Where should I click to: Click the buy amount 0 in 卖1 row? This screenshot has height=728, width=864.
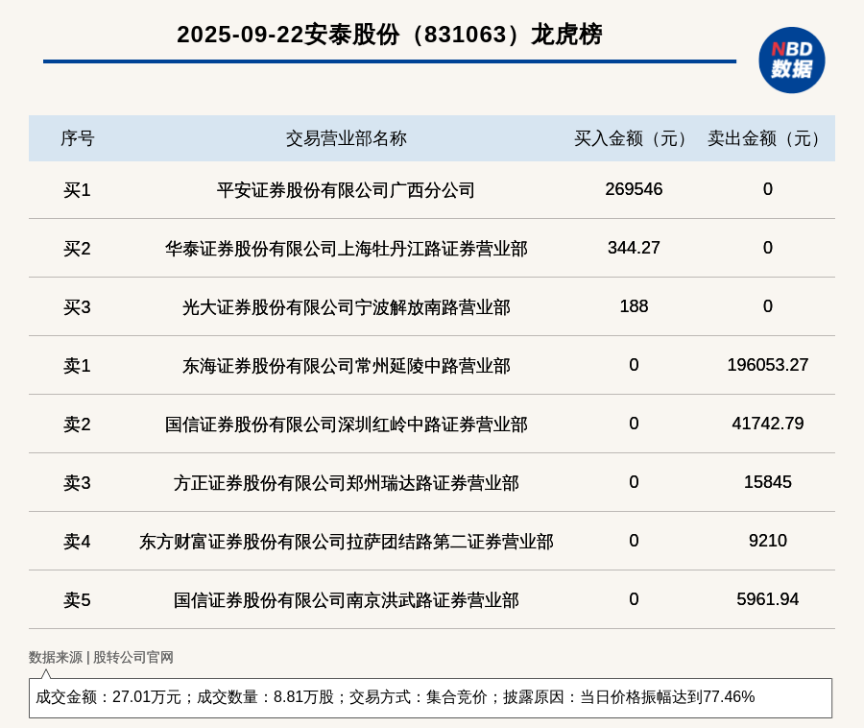634,364
